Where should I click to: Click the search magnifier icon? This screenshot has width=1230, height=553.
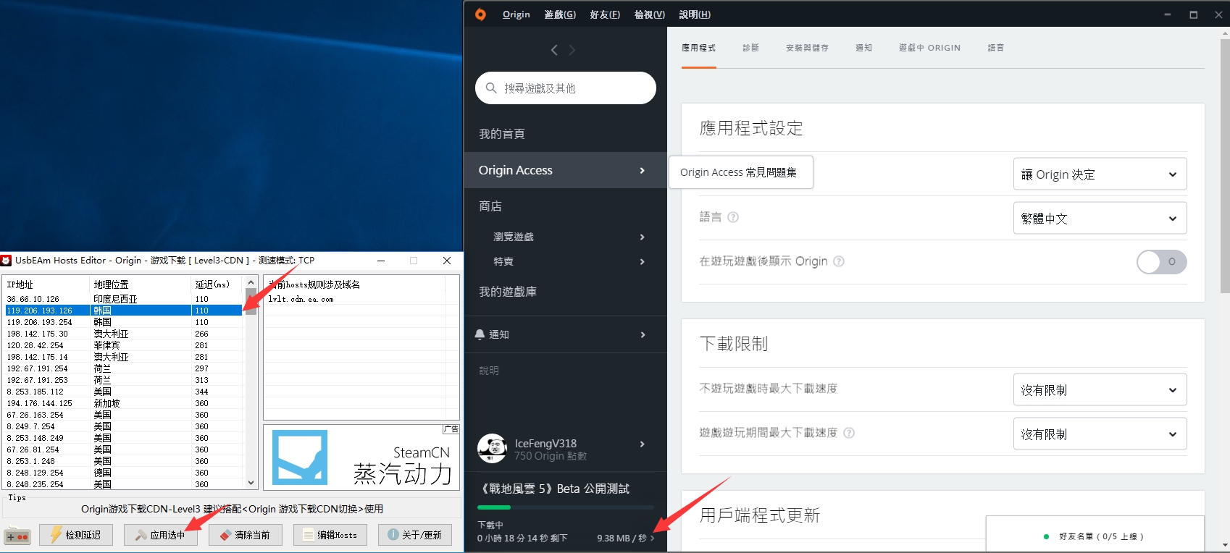point(491,88)
